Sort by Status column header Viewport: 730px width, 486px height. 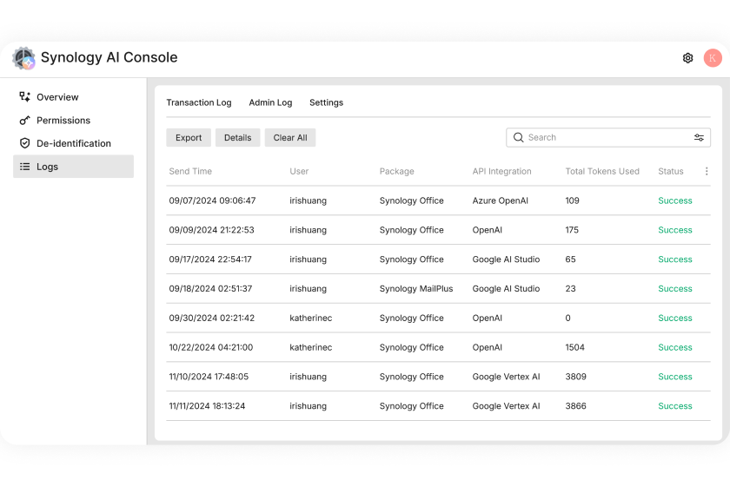click(x=670, y=171)
